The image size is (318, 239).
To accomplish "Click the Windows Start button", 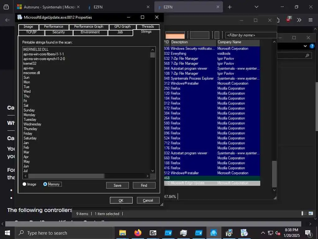I will 7,233.
